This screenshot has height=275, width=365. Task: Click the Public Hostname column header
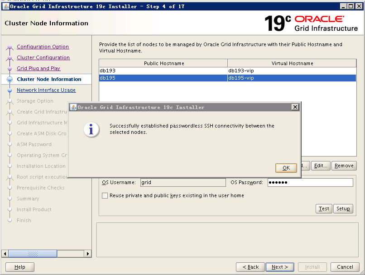click(x=163, y=63)
